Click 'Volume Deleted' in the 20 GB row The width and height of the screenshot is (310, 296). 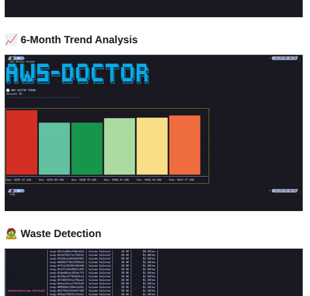point(100,255)
